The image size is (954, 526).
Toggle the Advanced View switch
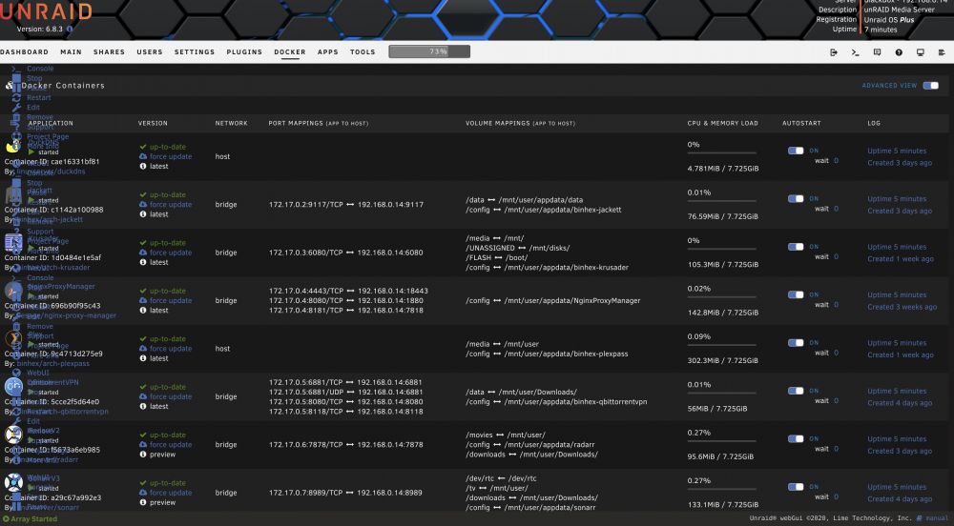pos(931,86)
